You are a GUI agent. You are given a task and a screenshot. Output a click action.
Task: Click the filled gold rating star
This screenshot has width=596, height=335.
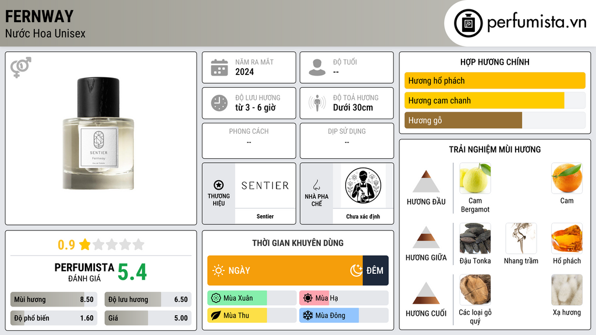pos(85,244)
